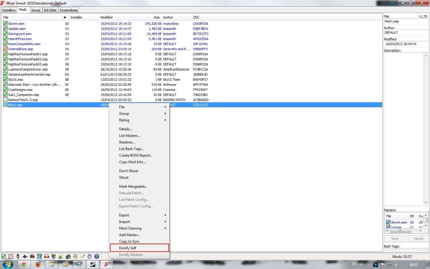The width and height of the screenshot is (430, 269).
Task: Choose Add Master... menu entry
Action: [x=139, y=235]
